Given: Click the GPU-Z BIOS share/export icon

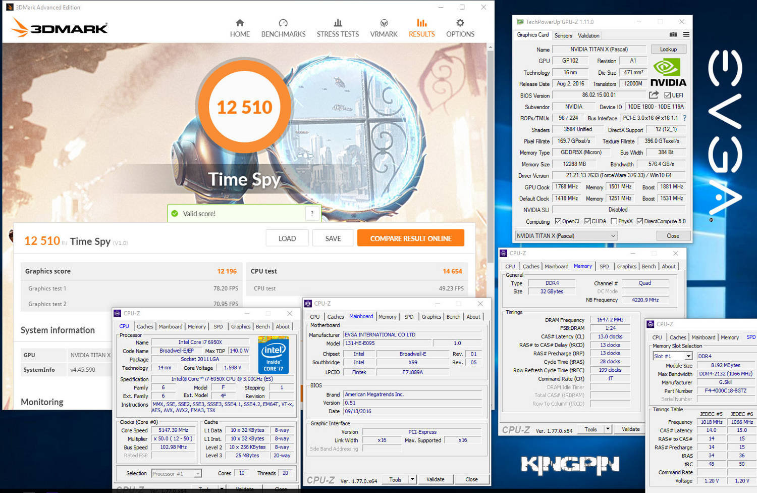Looking at the screenshot, I should tap(654, 94).
